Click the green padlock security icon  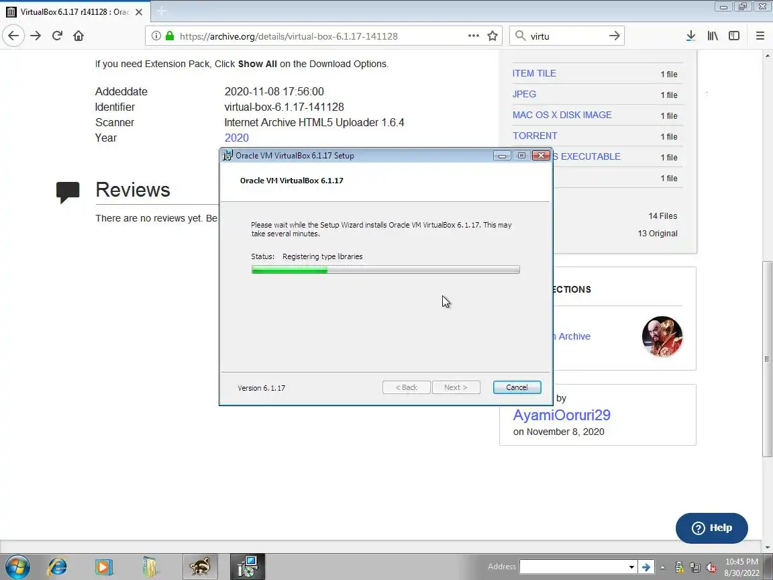pos(170,36)
